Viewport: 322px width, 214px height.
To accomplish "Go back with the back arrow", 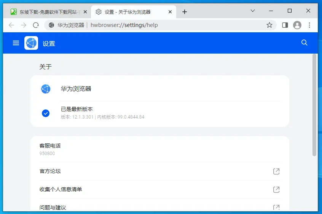I will tap(11, 25).
